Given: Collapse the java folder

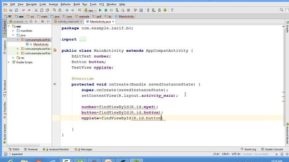Looking at the screenshot, I should pyautogui.click(x=13, y=35).
